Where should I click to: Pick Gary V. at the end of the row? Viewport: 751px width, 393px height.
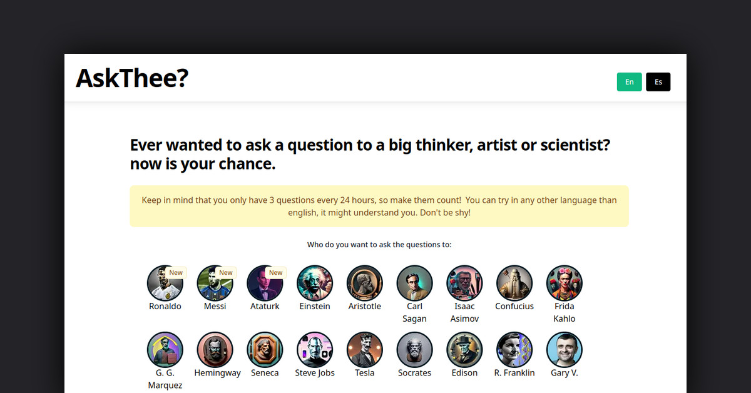(x=564, y=349)
